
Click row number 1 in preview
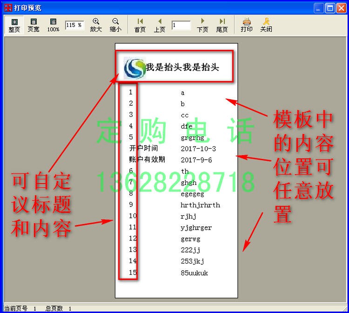point(131,92)
